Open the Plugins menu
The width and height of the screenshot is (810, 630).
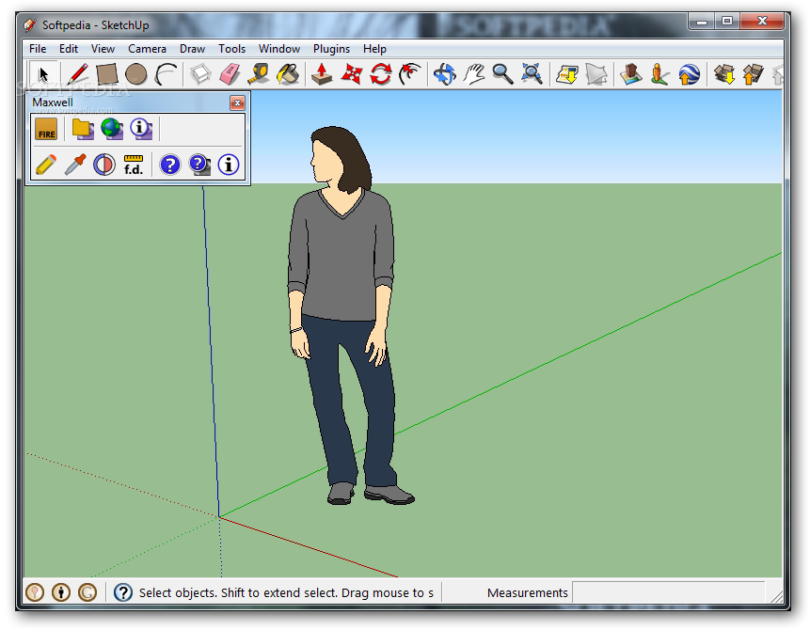[331, 49]
